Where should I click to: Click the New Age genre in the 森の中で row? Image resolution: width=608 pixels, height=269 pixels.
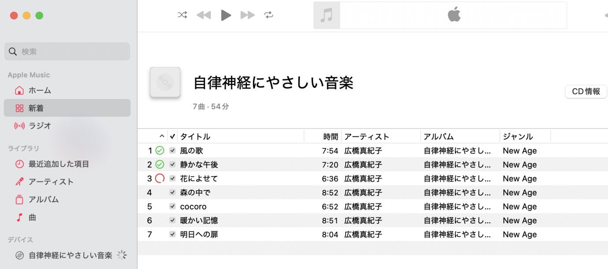[520, 192]
